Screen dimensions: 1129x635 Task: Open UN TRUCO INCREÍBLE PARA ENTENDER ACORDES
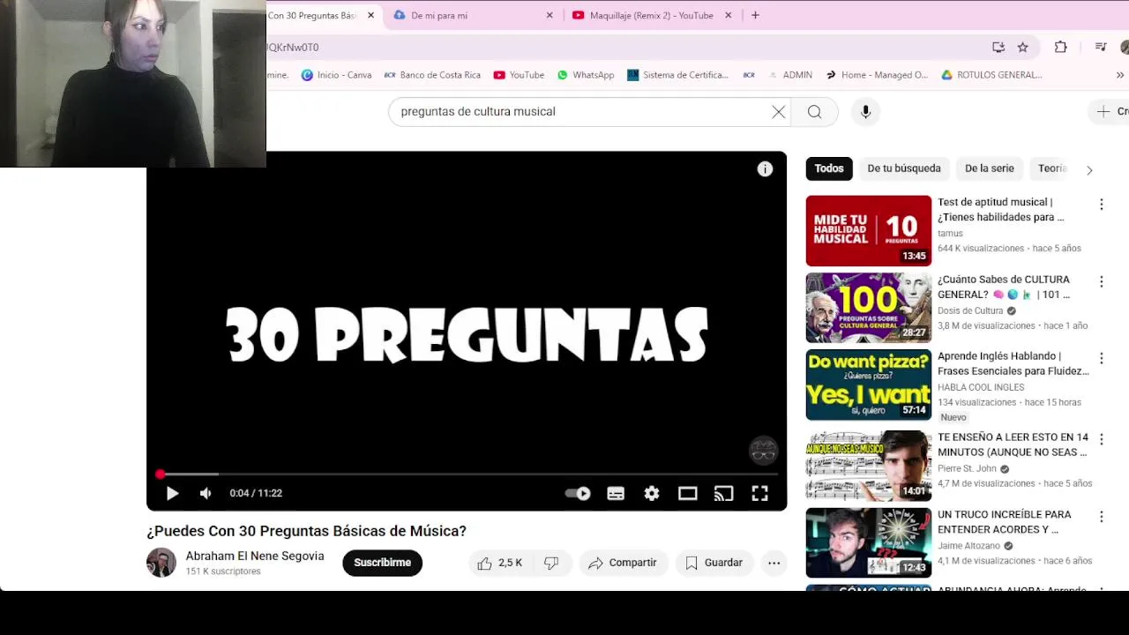tap(1005, 521)
